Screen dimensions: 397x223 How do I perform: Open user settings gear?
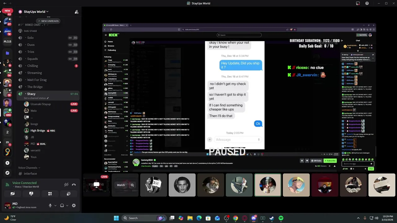(x=74, y=205)
